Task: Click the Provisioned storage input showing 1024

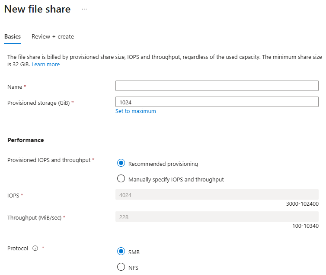Action: click(x=217, y=102)
